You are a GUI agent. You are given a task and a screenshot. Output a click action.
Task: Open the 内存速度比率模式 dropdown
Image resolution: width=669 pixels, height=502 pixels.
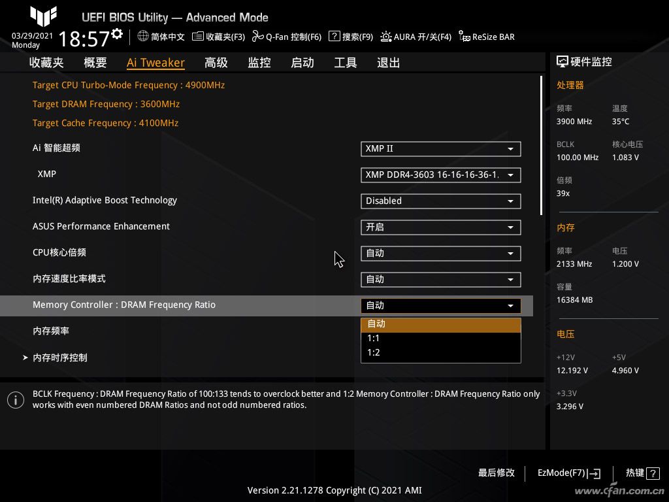tap(441, 280)
